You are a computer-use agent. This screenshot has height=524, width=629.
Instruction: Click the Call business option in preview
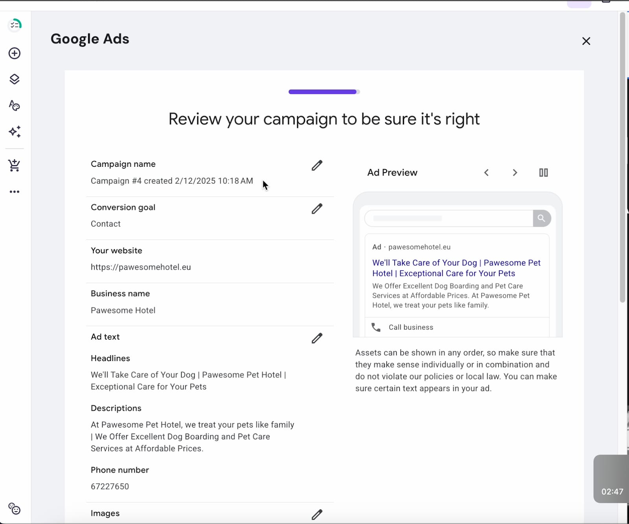(410, 327)
